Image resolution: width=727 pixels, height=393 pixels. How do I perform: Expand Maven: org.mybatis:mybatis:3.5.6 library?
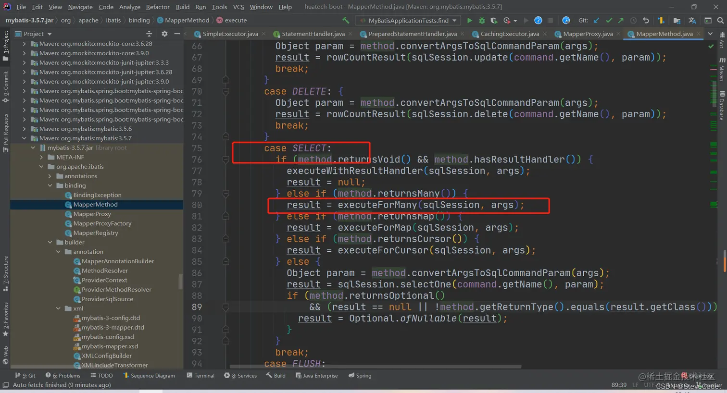[25, 129]
